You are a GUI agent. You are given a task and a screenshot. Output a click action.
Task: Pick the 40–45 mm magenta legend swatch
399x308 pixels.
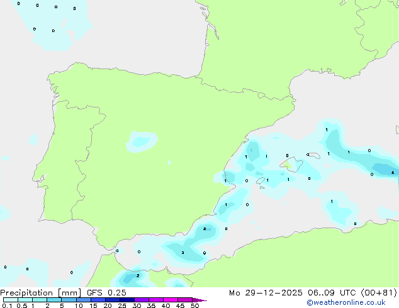click(x=171, y=300)
